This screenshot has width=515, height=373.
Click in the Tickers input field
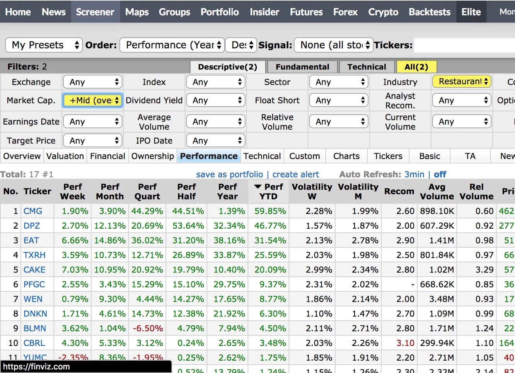tap(464, 45)
